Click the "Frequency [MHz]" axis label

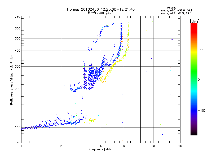[100, 149]
